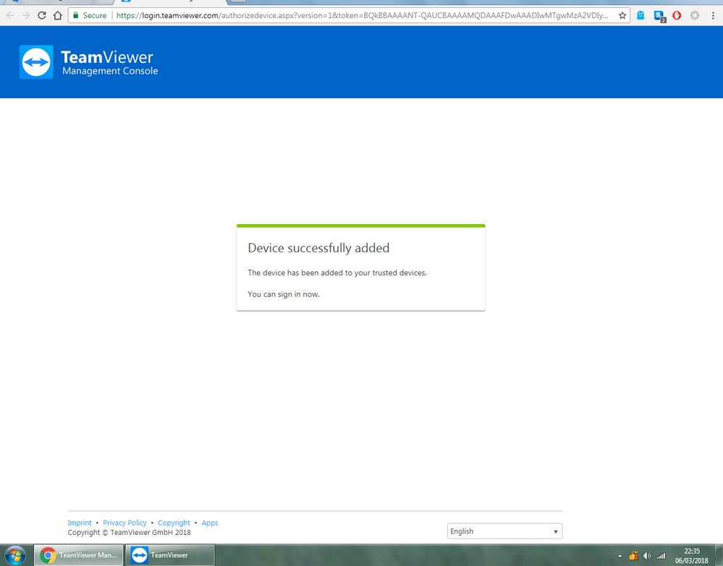Open the network signal tray icon
This screenshot has height=566, width=723.
coord(661,556)
